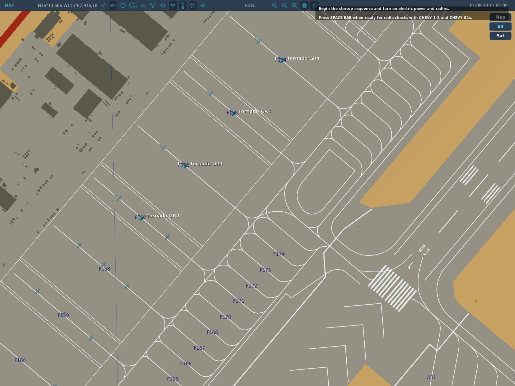Click the SPACE BAR radio check message
Screen dimensions: 515x386
pyautogui.click(x=395, y=18)
